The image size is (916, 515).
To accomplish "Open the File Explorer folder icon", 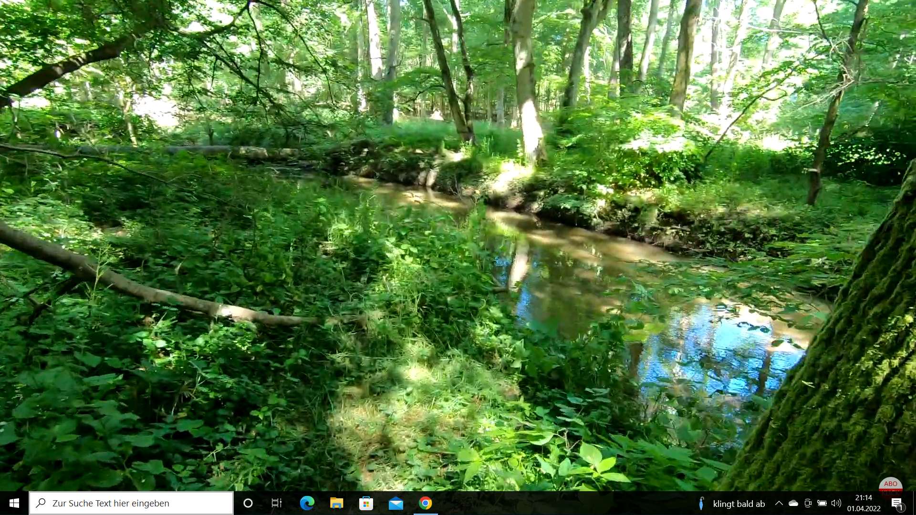I will 336,503.
